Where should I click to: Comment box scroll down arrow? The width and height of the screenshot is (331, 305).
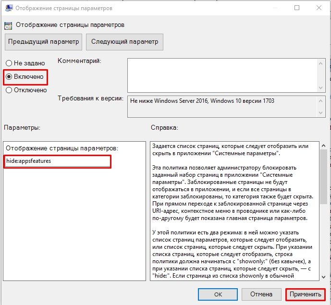pos(320,88)
